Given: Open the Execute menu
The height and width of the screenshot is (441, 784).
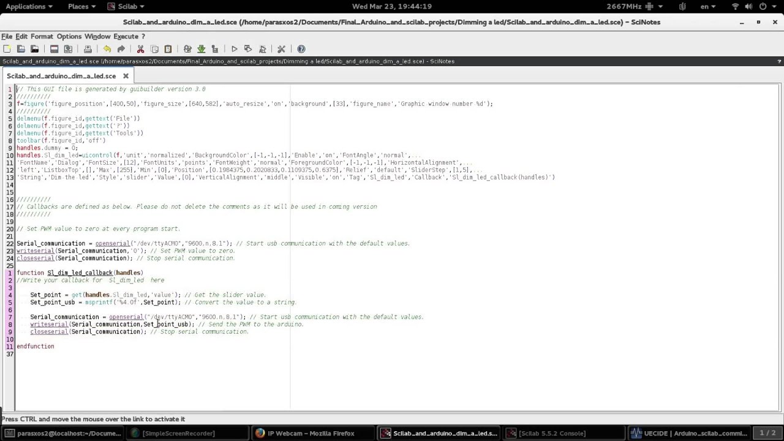Looking at the screenshot, I should 126,36.
